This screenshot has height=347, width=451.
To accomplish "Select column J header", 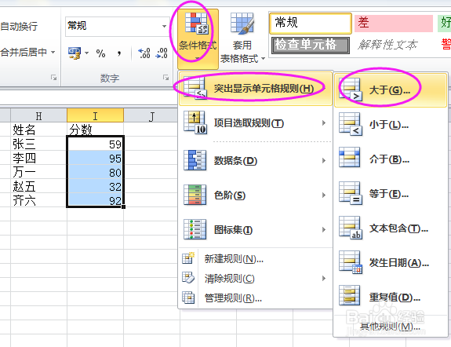I will 152,115.
